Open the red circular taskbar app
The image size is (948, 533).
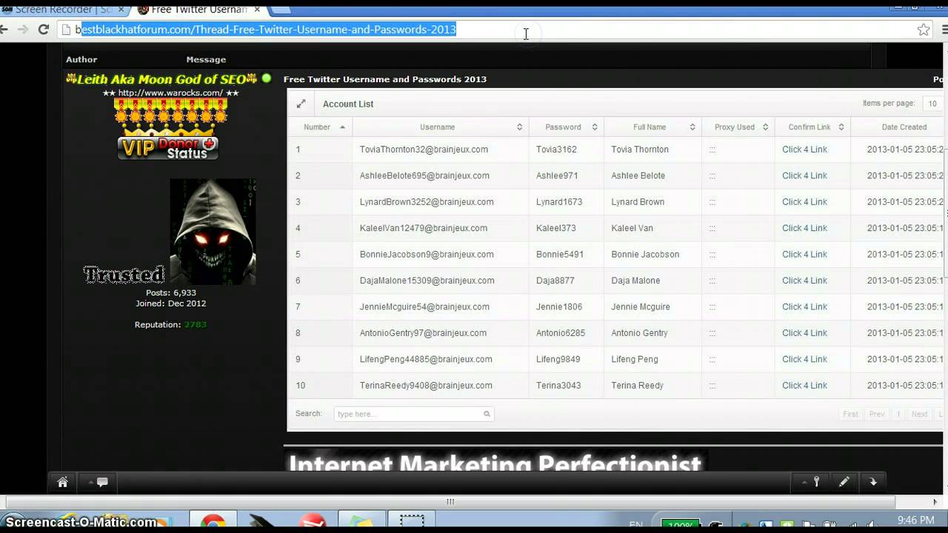tap(314, 523)
